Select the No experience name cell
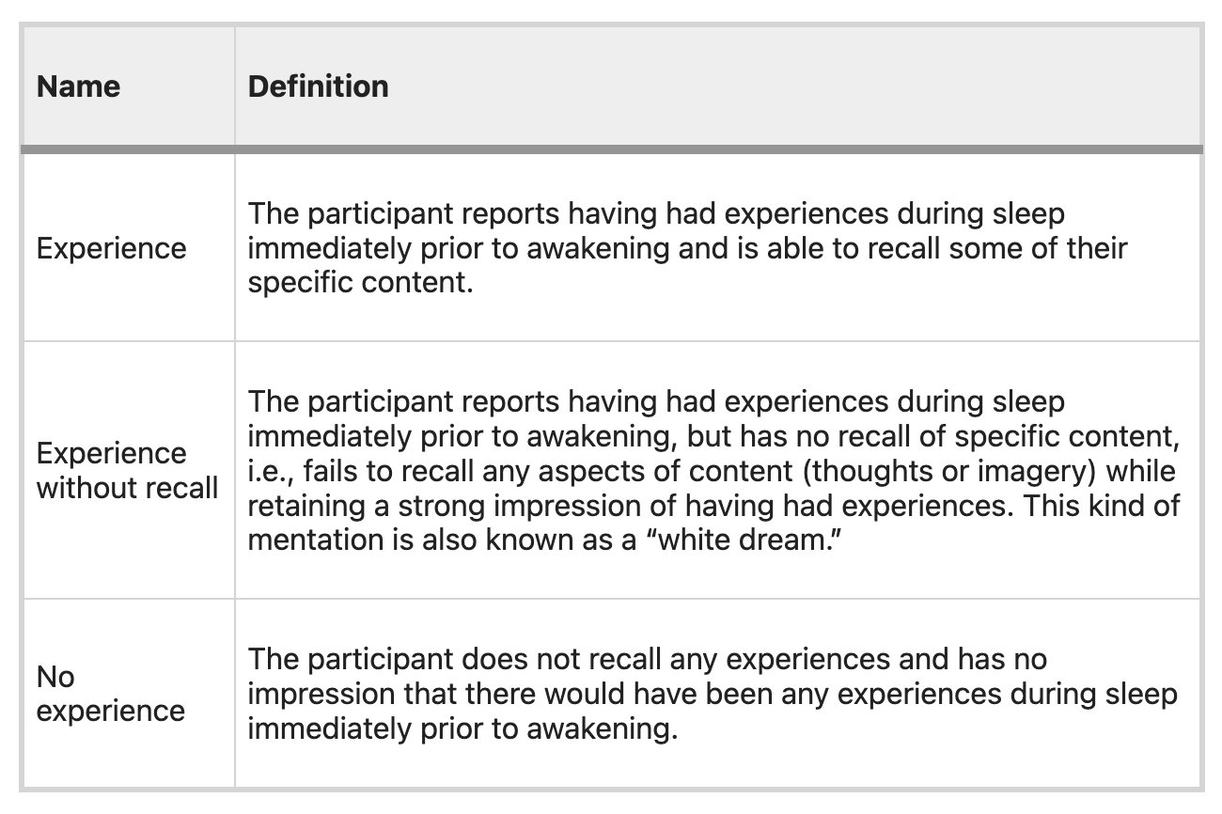The image size is (1222, 814). [x=111, y=694]
